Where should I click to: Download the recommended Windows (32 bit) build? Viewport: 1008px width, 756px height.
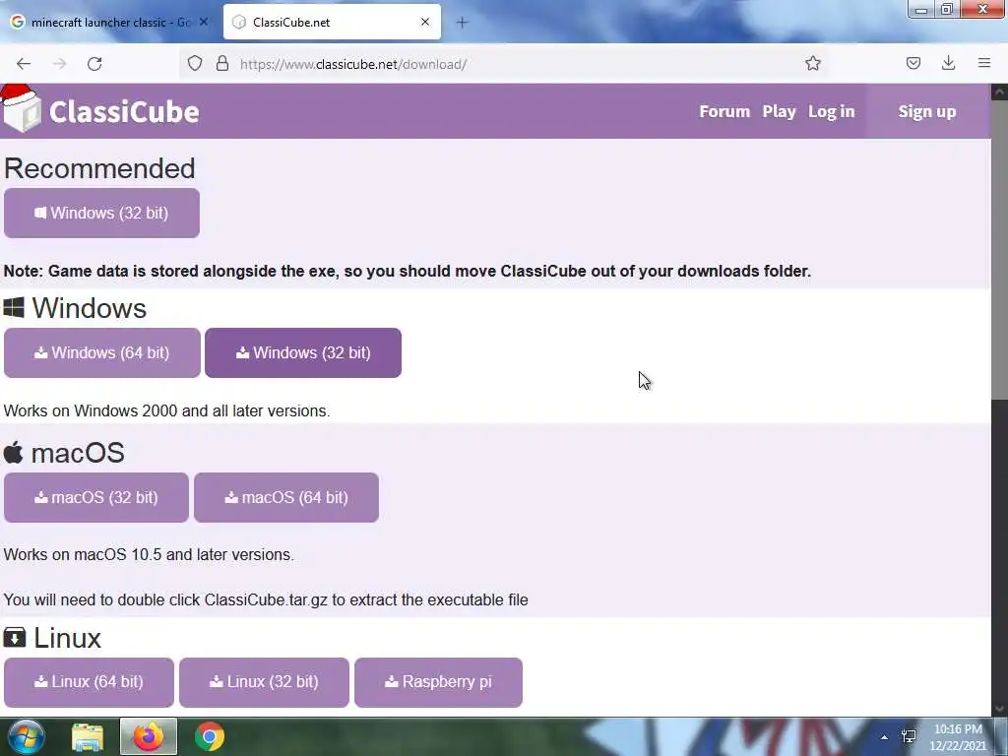click(101, 213)
